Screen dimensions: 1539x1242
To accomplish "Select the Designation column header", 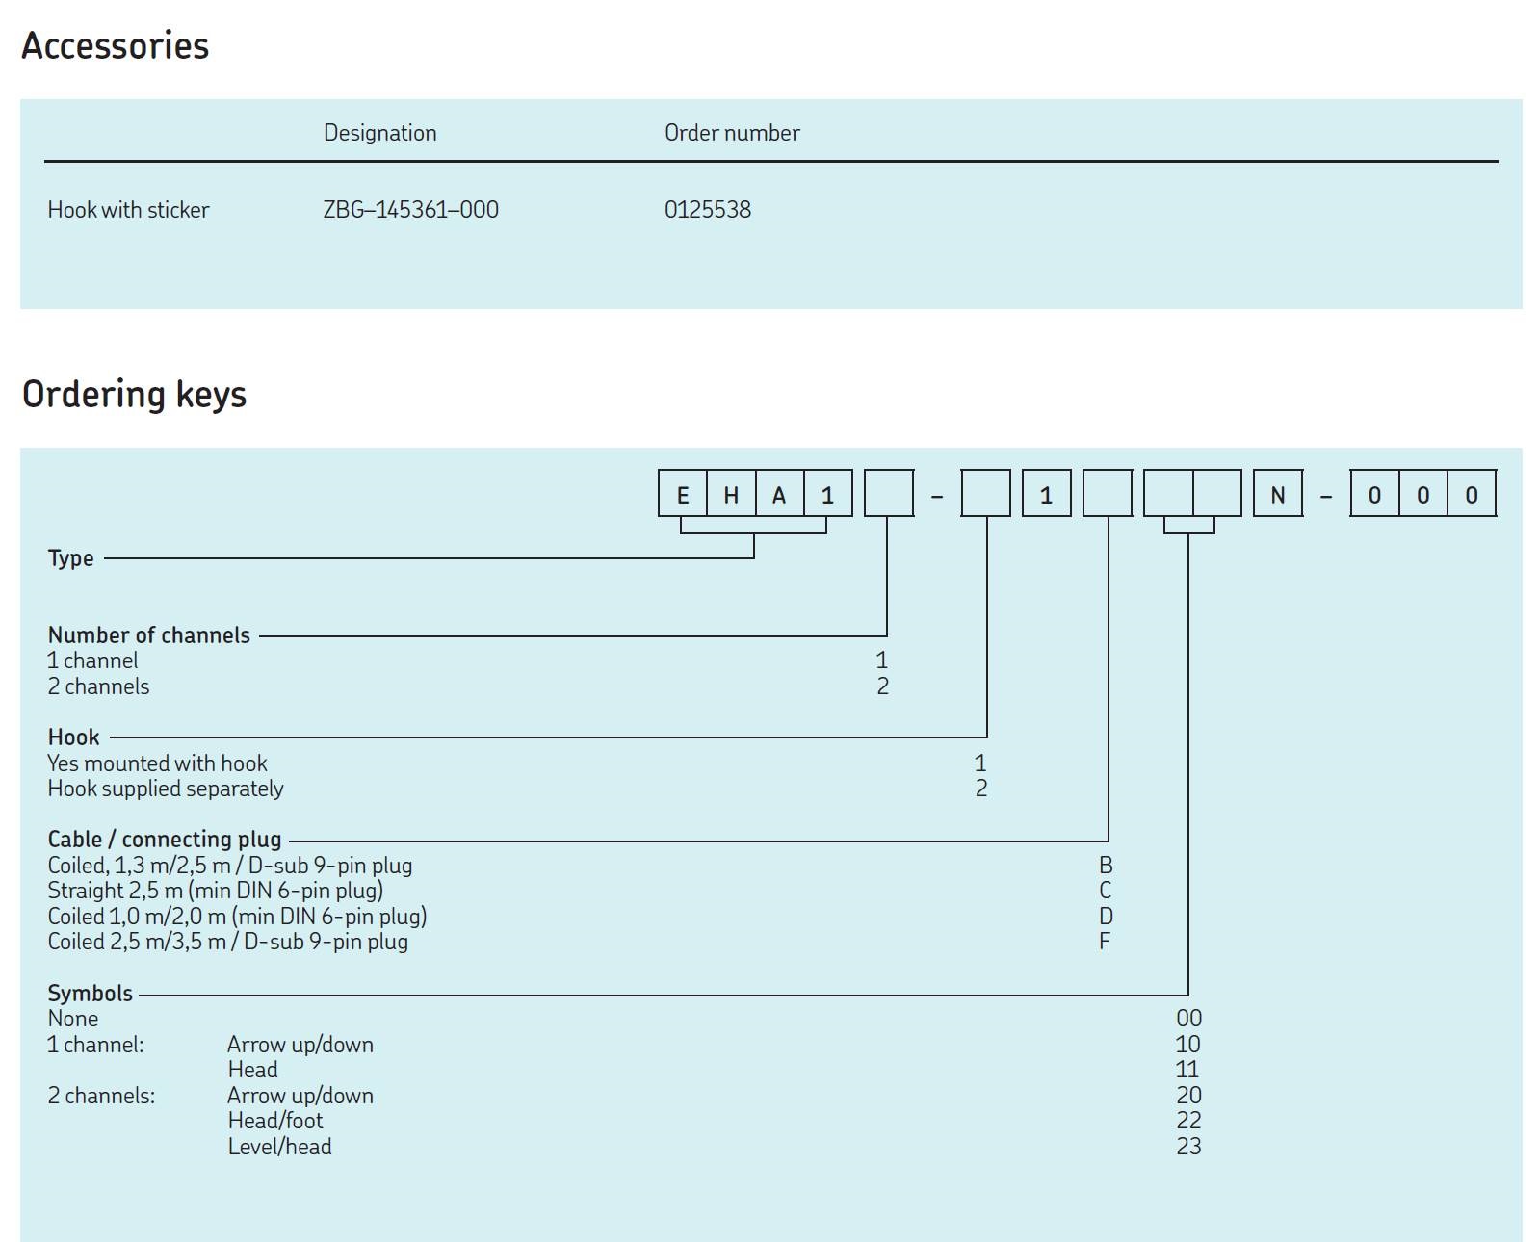I will pos(379,133).
